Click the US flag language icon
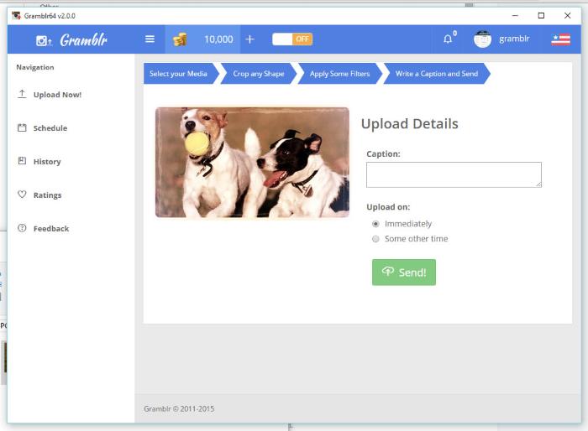 click(x=560, y=39)
